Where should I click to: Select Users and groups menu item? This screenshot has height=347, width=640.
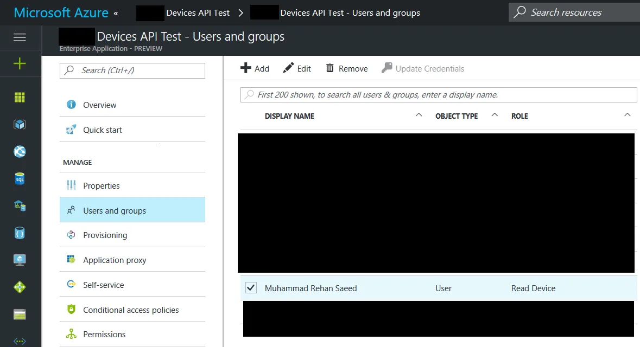click(x=132, y=210)
